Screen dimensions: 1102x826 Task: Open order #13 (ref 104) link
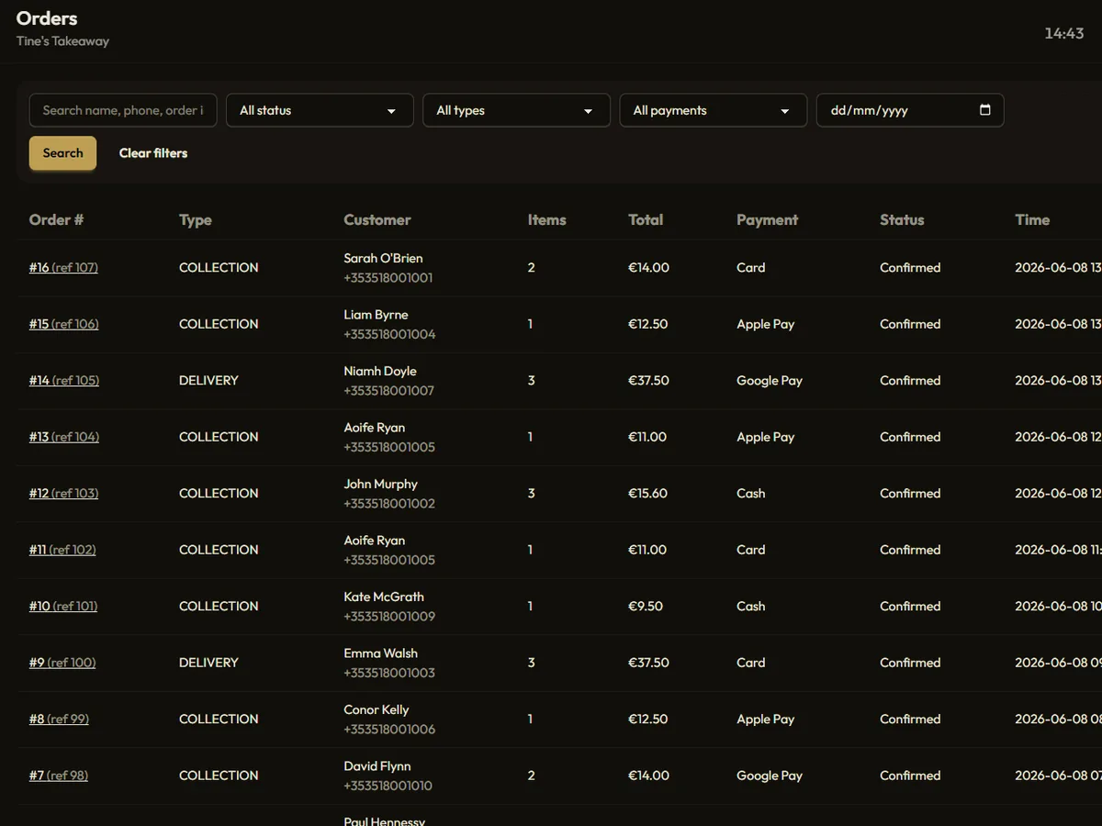(64, 437)
